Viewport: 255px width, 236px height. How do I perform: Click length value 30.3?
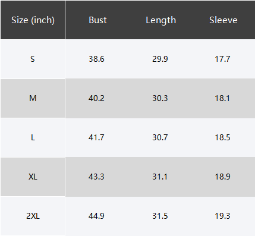(x=160, y=98)
